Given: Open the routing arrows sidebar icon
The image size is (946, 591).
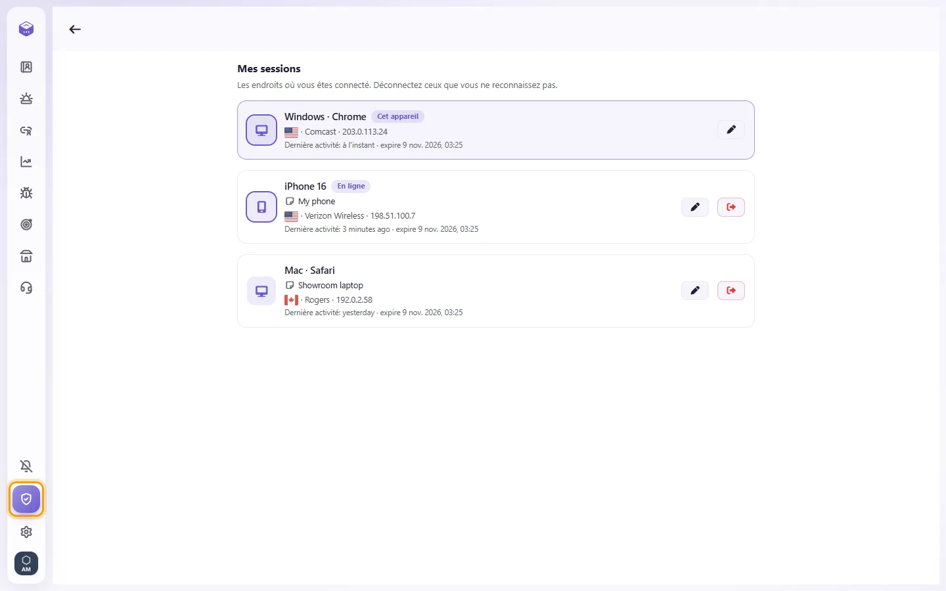Looking at the screenshot, I should point(26,130).
